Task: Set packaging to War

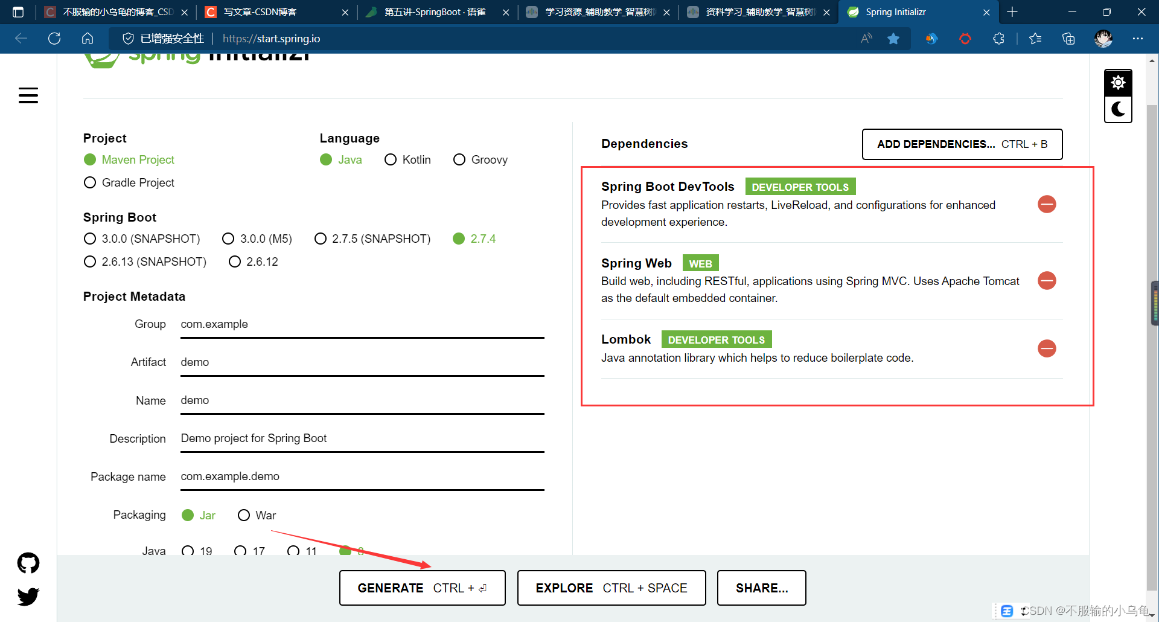Action: click(x=257, y=515)
